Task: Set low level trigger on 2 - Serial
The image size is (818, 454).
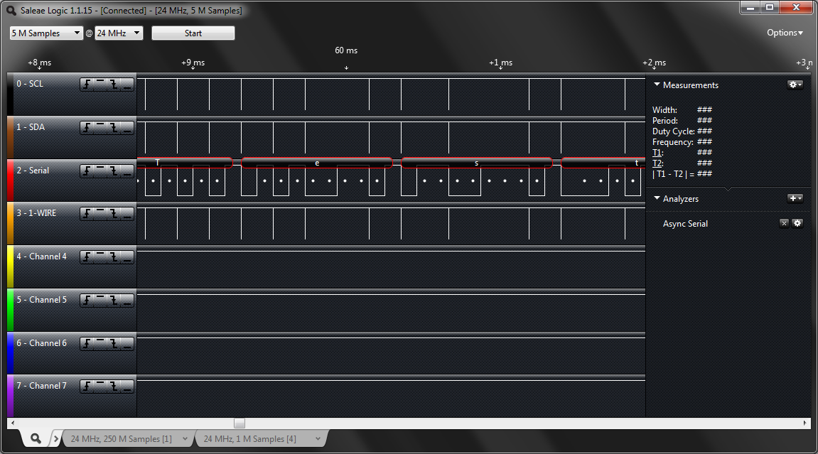Action: pos(127,171)
